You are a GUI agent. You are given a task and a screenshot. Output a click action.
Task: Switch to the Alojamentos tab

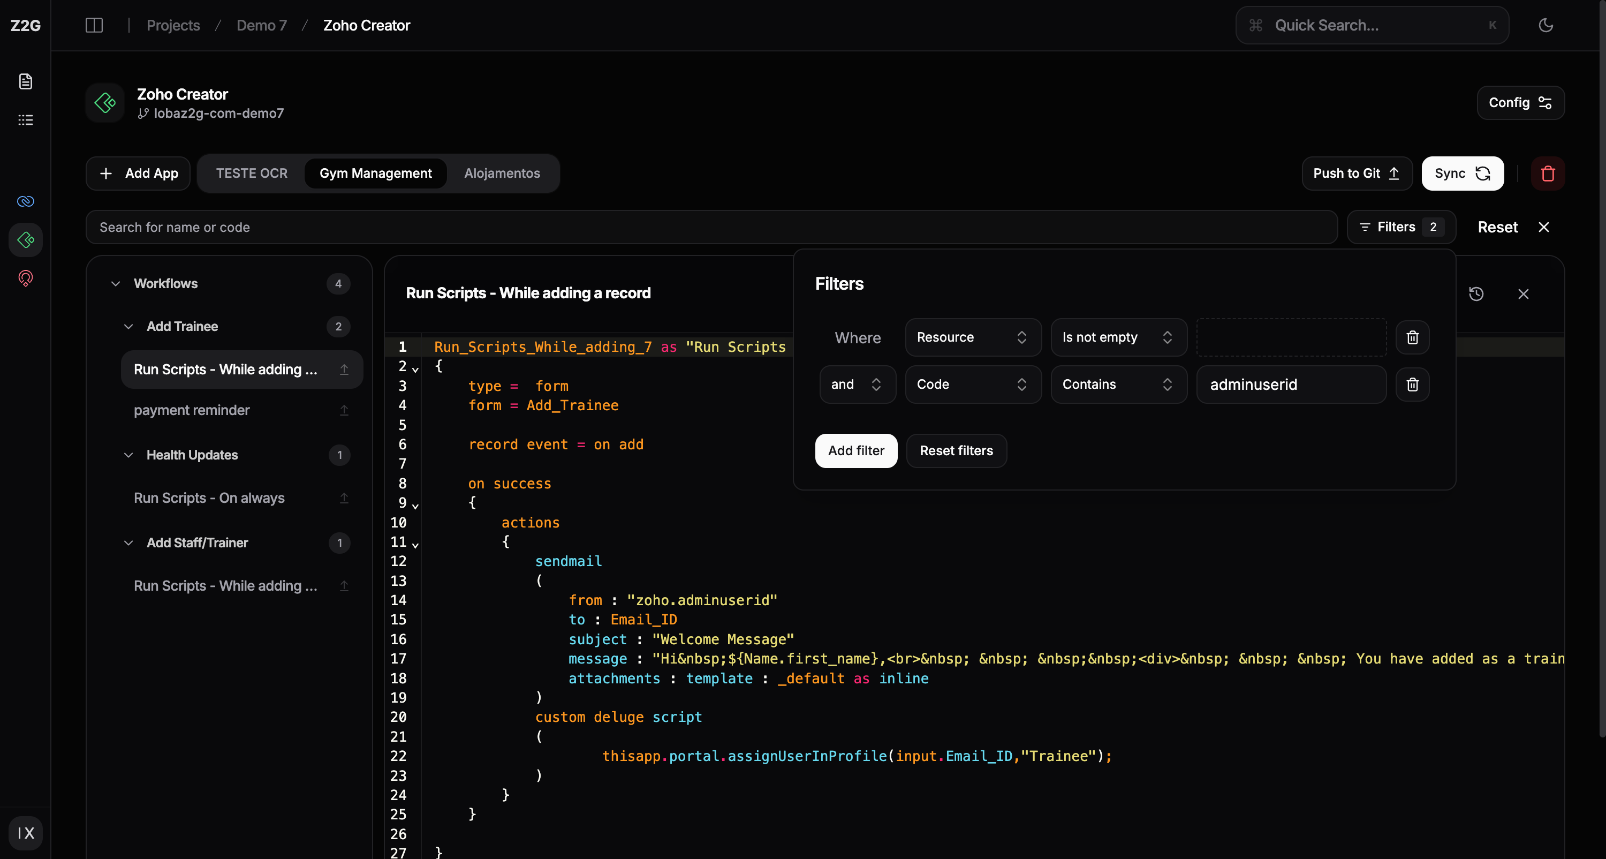tap(502, 174)
